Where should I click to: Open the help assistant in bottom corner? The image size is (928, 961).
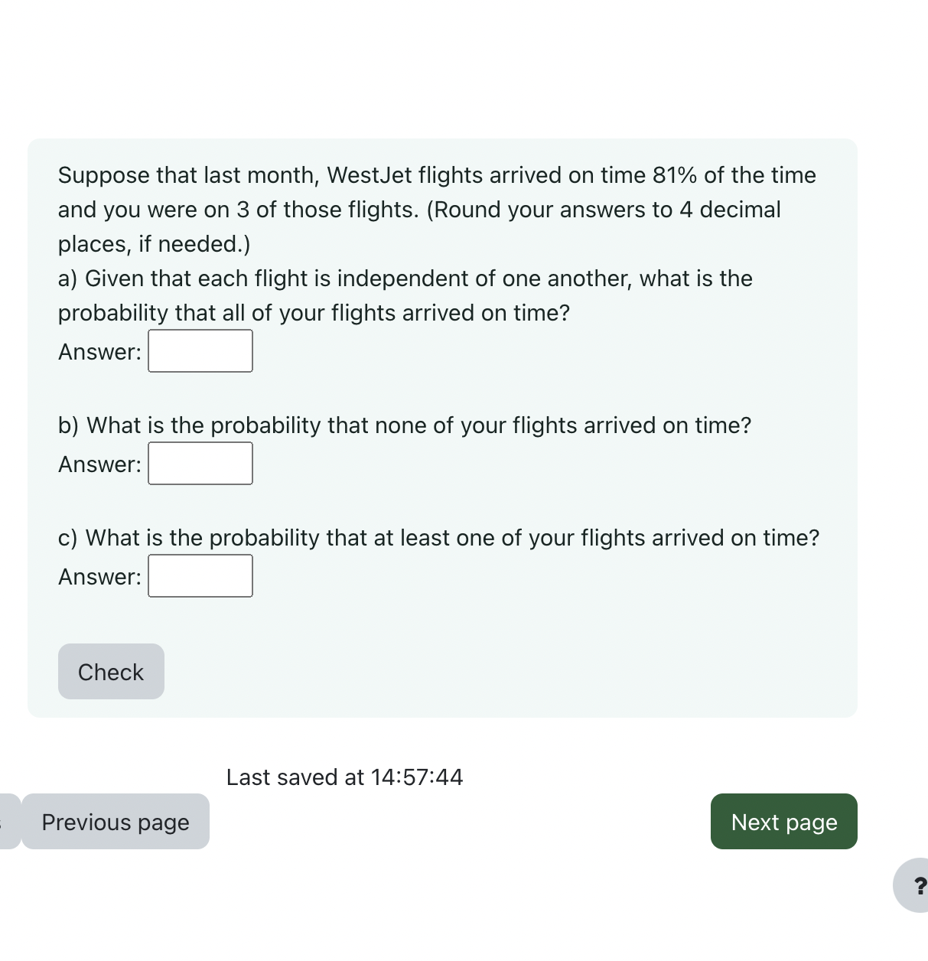tap(918, 885)
